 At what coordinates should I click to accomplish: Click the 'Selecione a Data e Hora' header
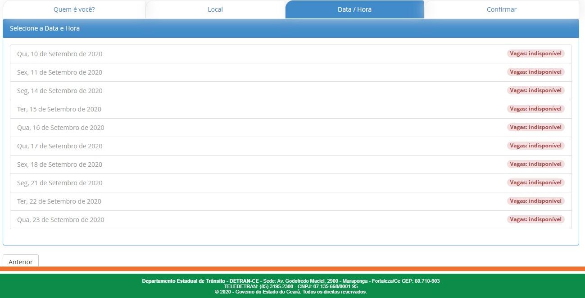45,28
